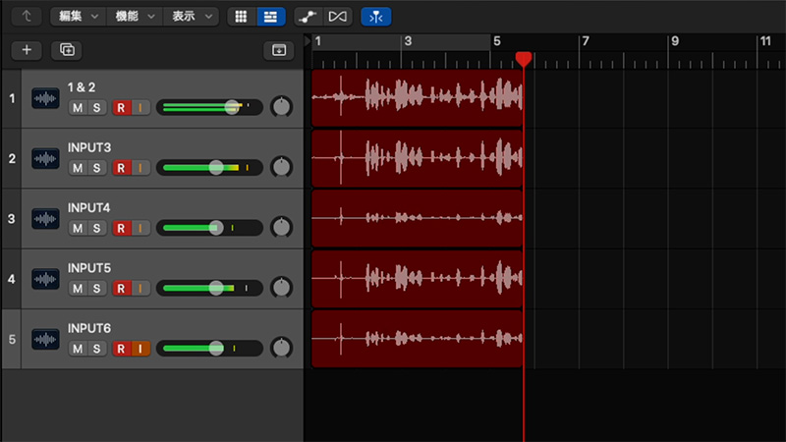The image size is (786, 442).
Task: Toggle record enable on INPUT6 track
Action: pyautogui.click(x=121, y=349)
